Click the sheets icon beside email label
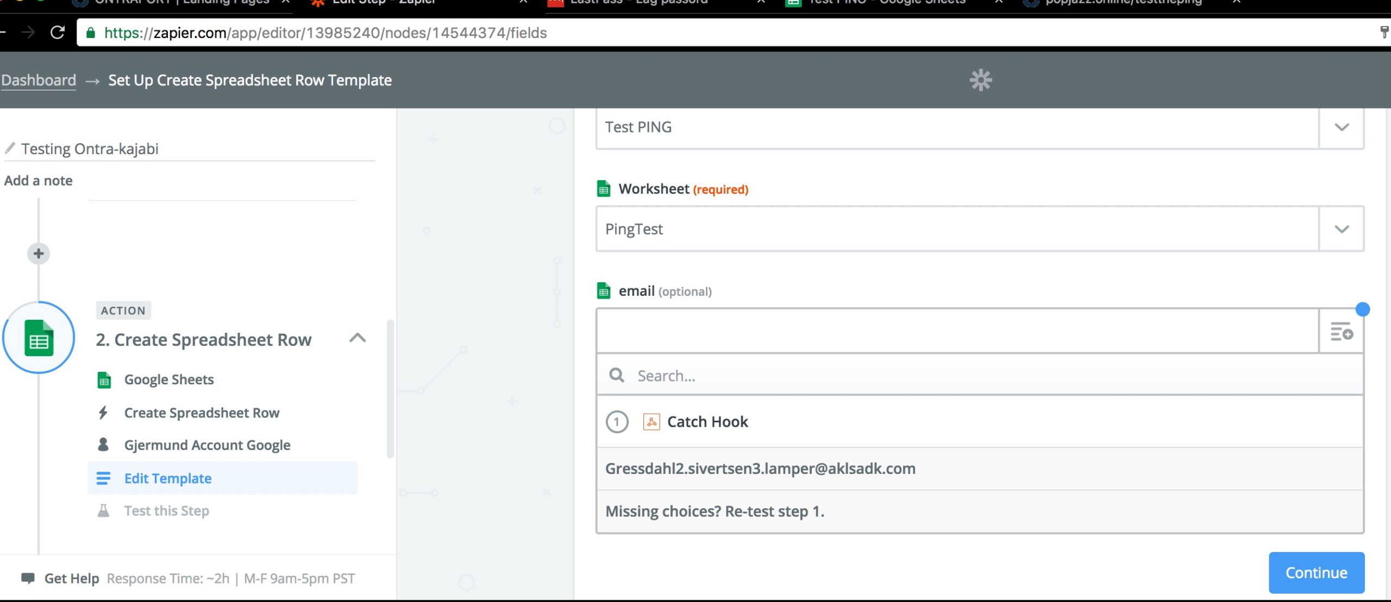Viewport: 1391px width, 602px height. [604, 291]
